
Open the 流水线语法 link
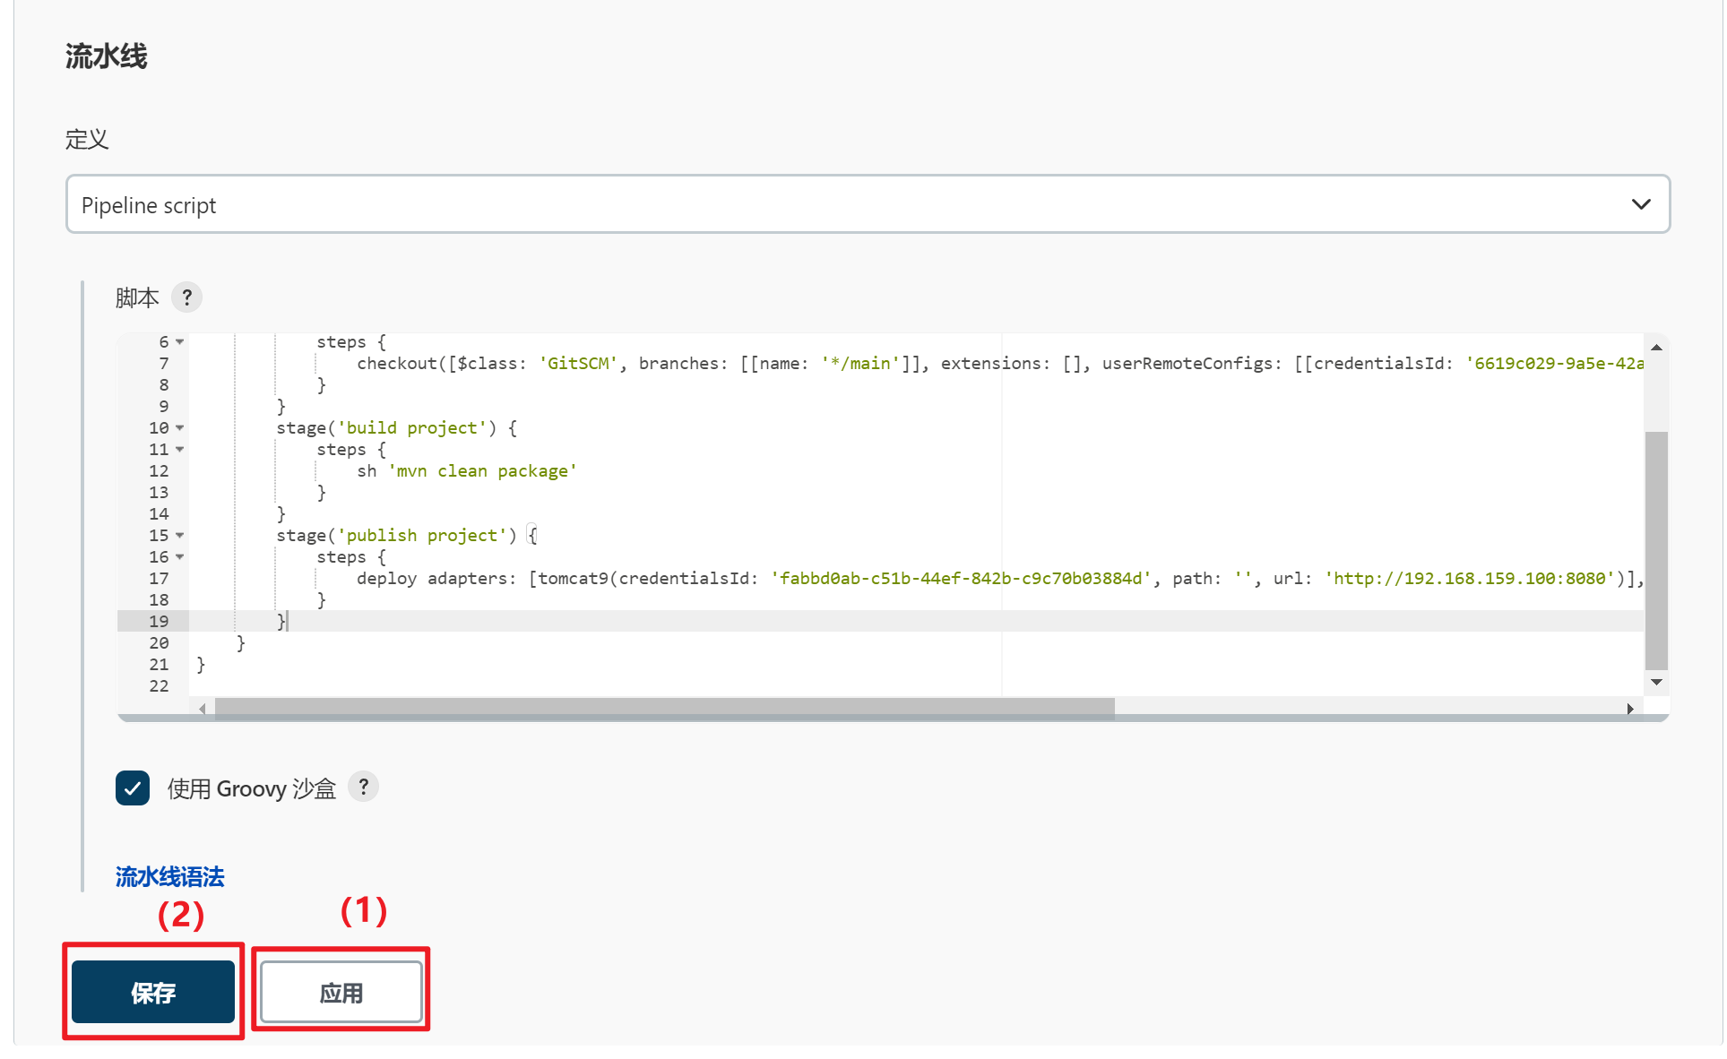[x=169, y=876]
